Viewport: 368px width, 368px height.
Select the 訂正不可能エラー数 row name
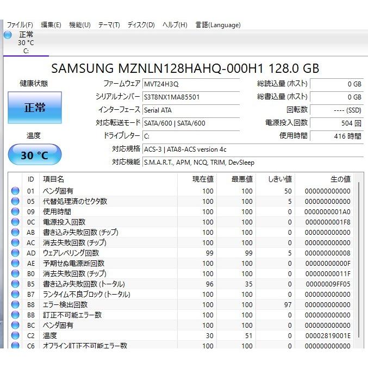[x=72, y=315]
